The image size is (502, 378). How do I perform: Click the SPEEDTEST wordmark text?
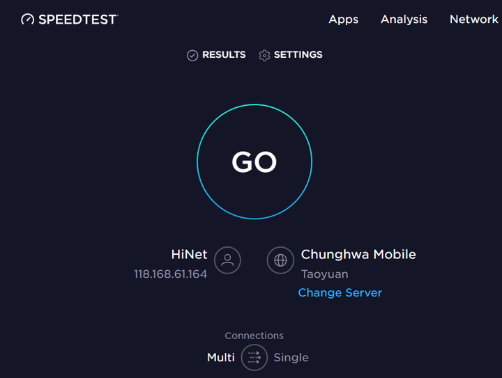[78, 19]
